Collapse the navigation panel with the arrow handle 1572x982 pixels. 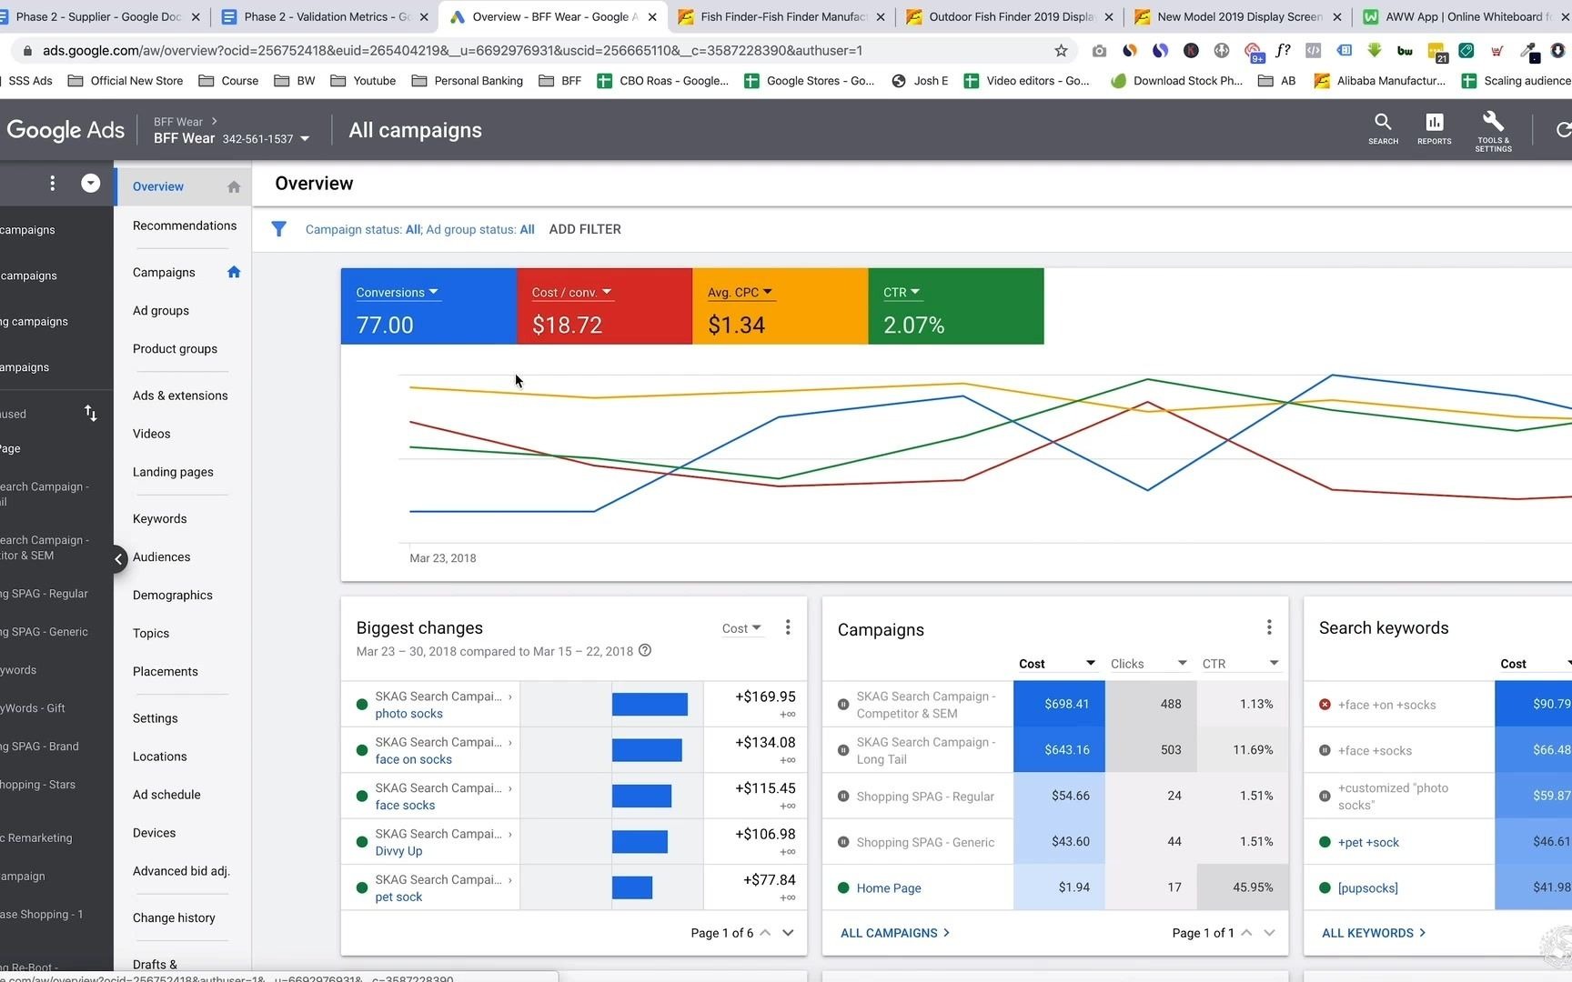pos(119,558)
